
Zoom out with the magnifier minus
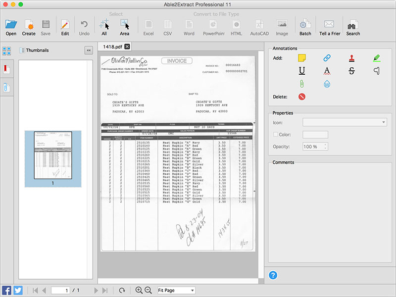pyautogui.click(x=148, y=290)
